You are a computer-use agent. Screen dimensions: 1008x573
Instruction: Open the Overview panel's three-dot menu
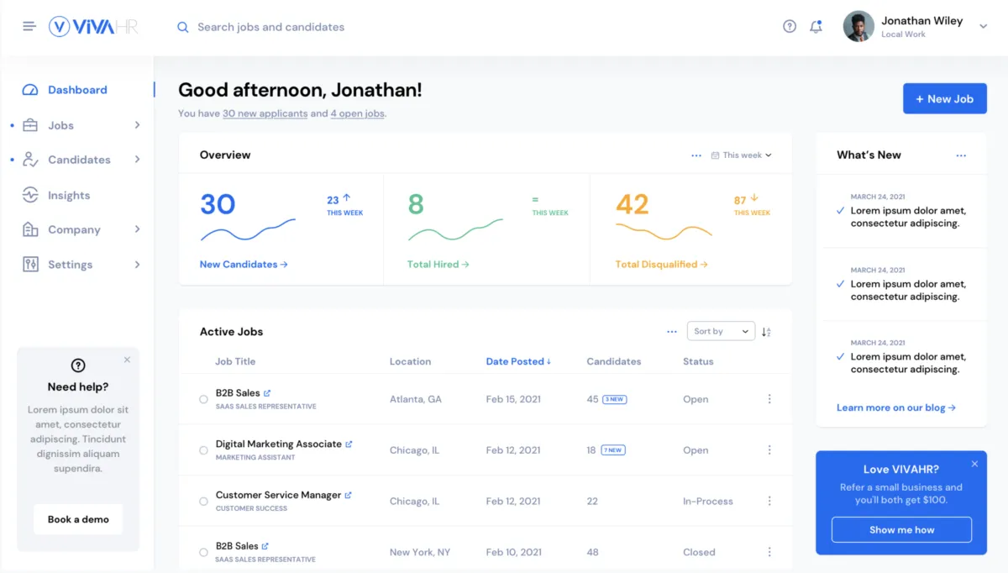(x=696, y=155)
